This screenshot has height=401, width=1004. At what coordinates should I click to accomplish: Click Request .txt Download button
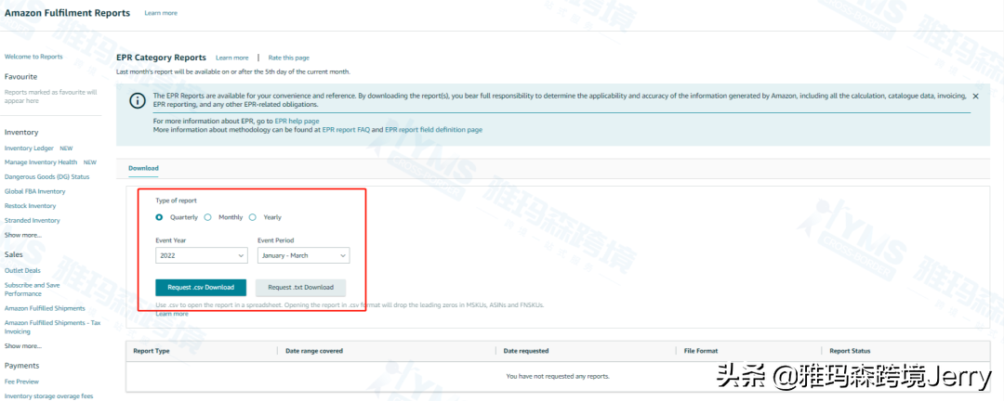point(300,288)
